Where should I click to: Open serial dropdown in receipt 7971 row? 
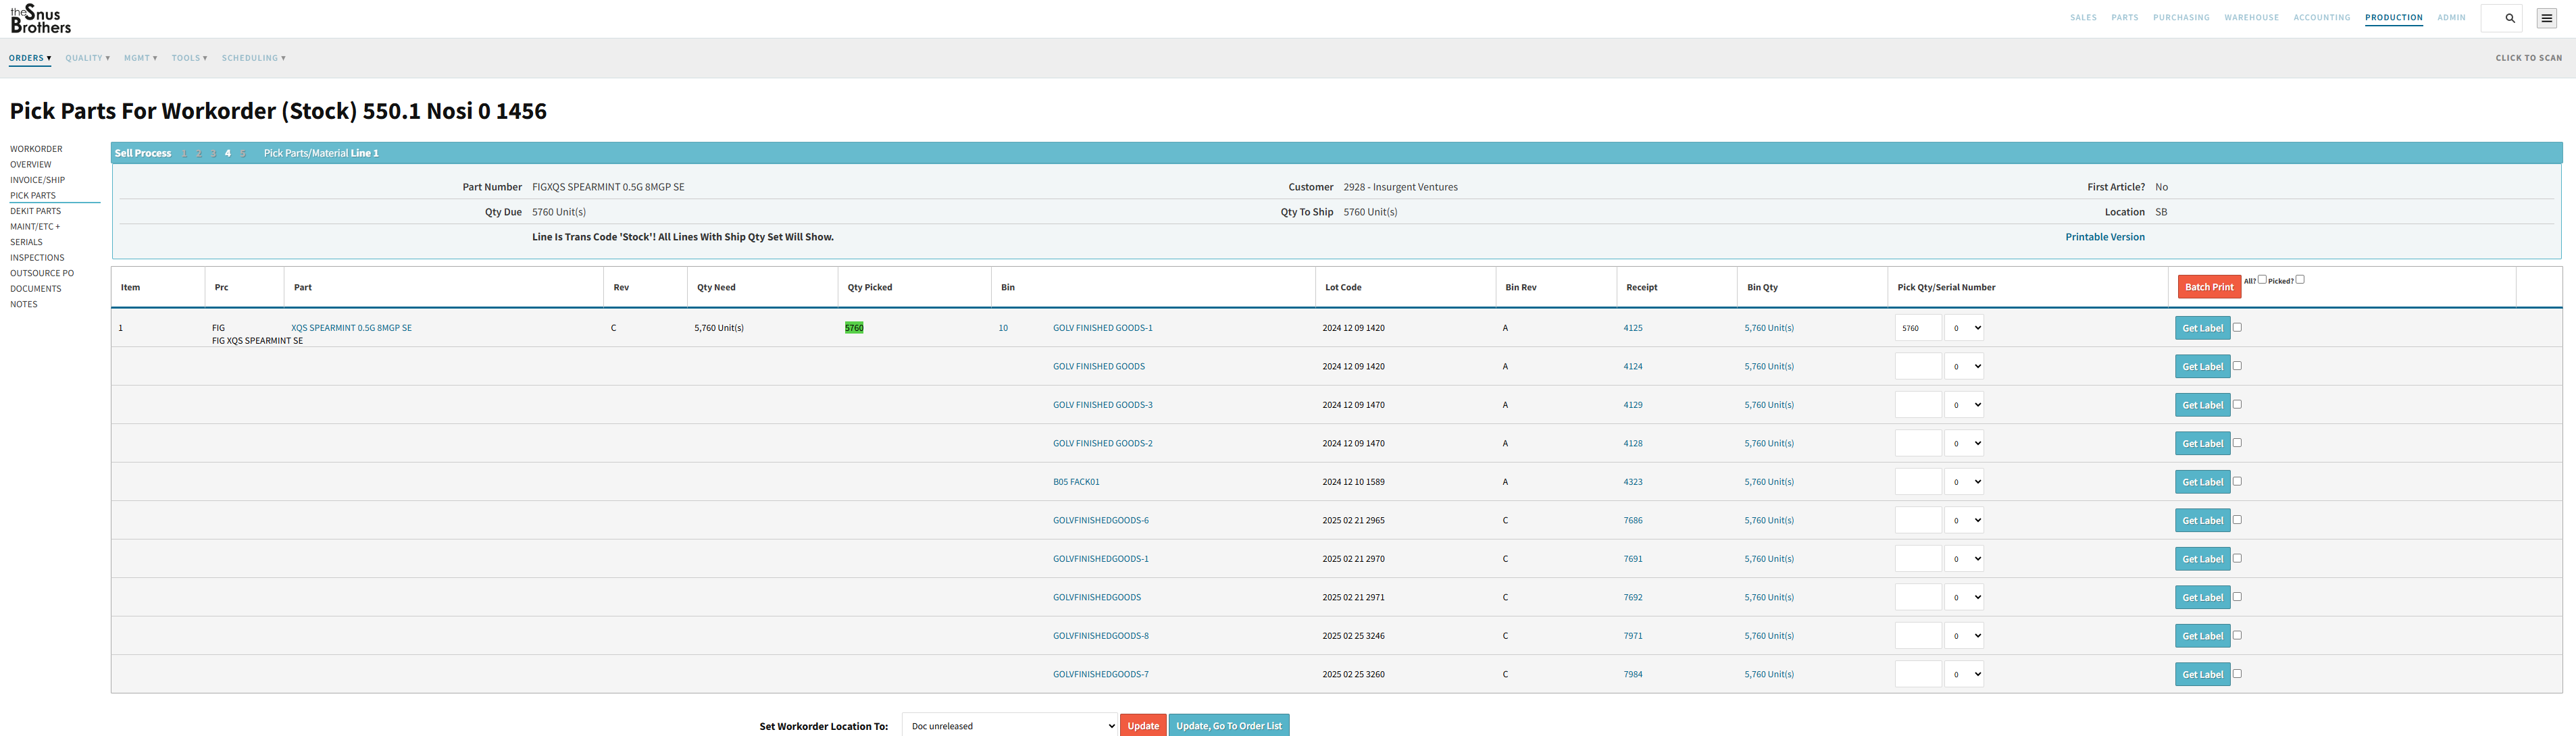(x=1964, y=636)
